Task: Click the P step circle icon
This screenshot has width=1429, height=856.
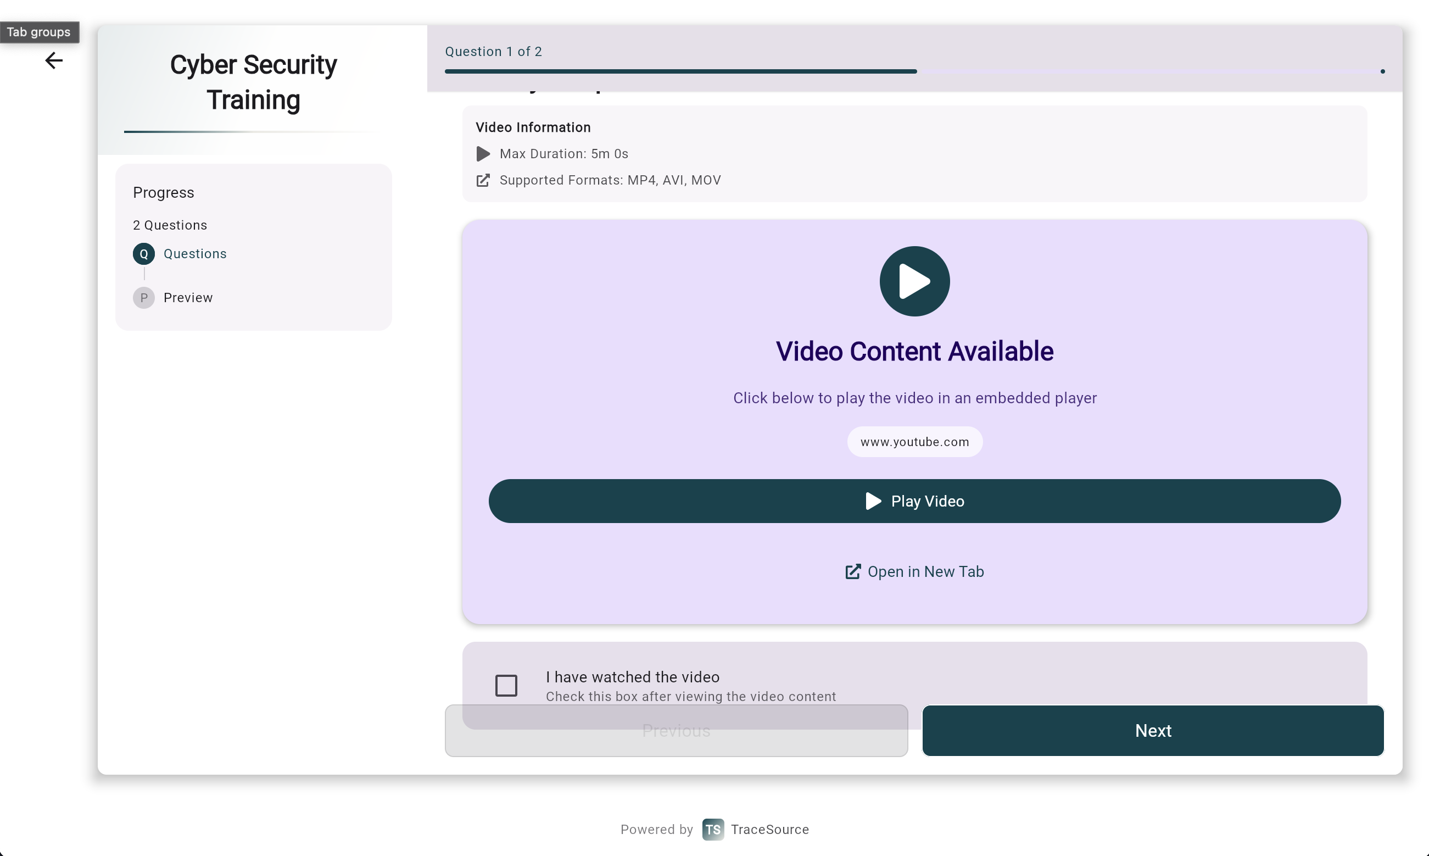Action: (143, 298)
